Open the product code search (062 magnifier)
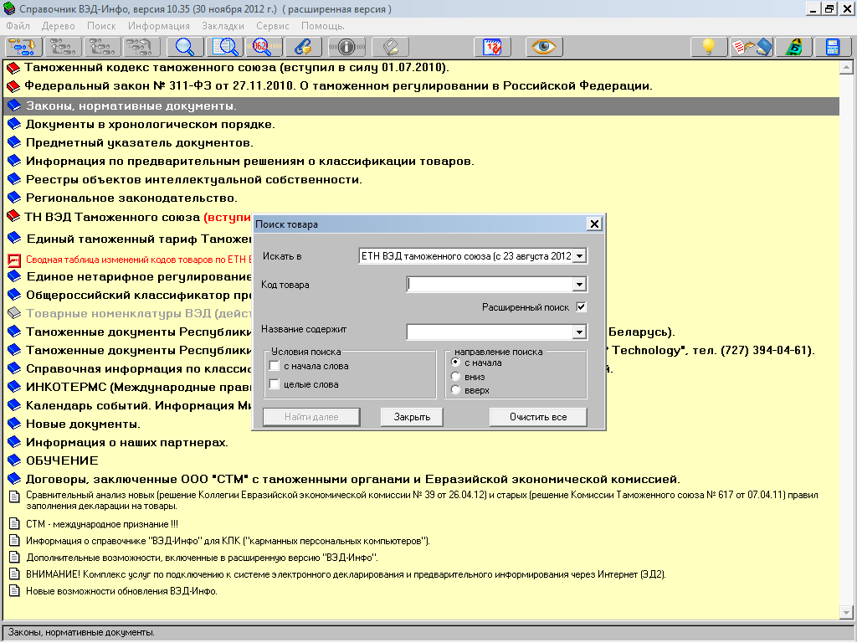The height and width of the screenshot is (643, 857). tap(264, 47)
